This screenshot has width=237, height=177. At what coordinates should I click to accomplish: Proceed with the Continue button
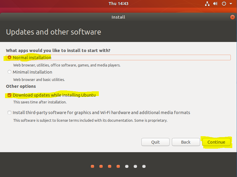click(x=216, y=142)
